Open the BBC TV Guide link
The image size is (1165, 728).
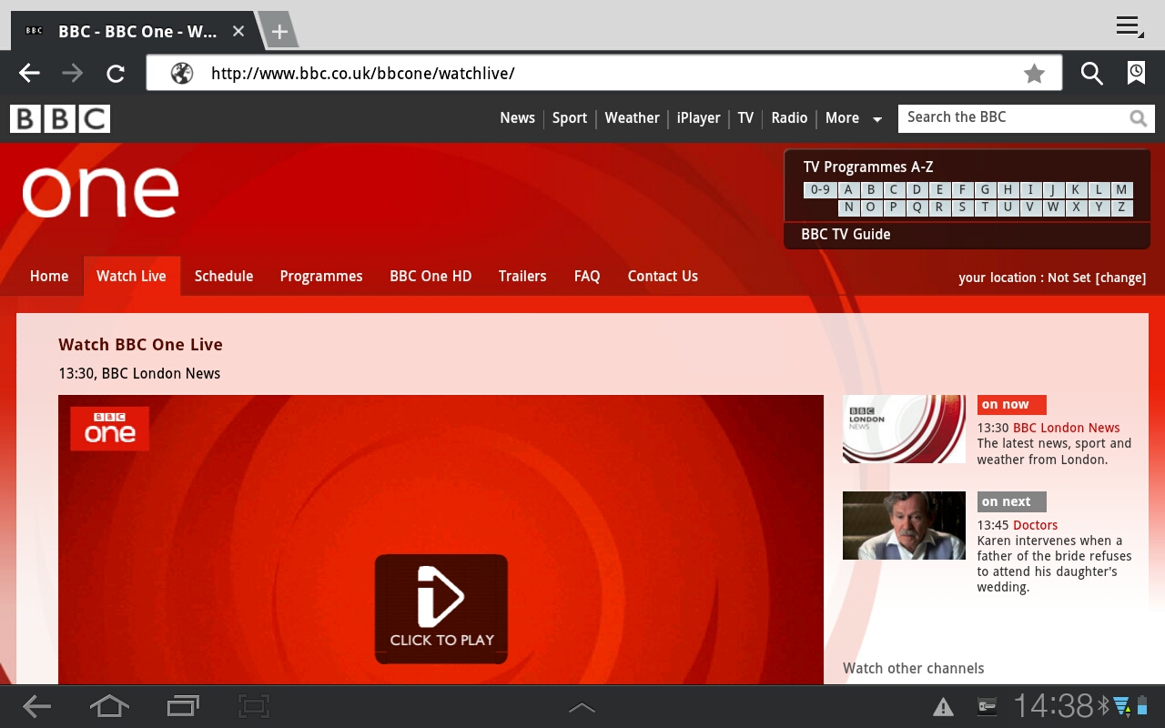point(846,235)
